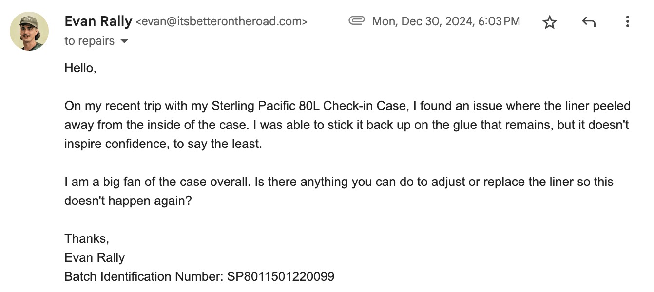Click the 'Thanks,' closing line
This screenshot has width=654, height=292.
point(87,239)
